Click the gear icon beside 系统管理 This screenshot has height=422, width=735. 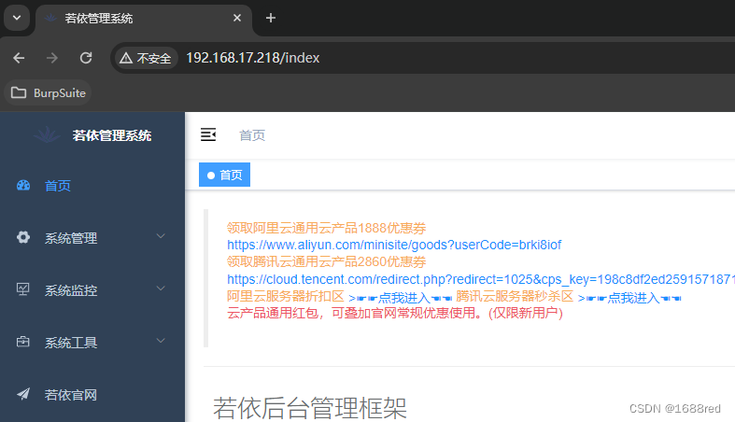point(23,237)
